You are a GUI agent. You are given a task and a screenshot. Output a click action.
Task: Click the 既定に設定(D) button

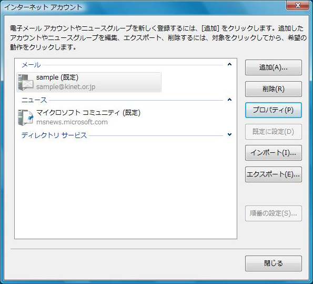273,132
